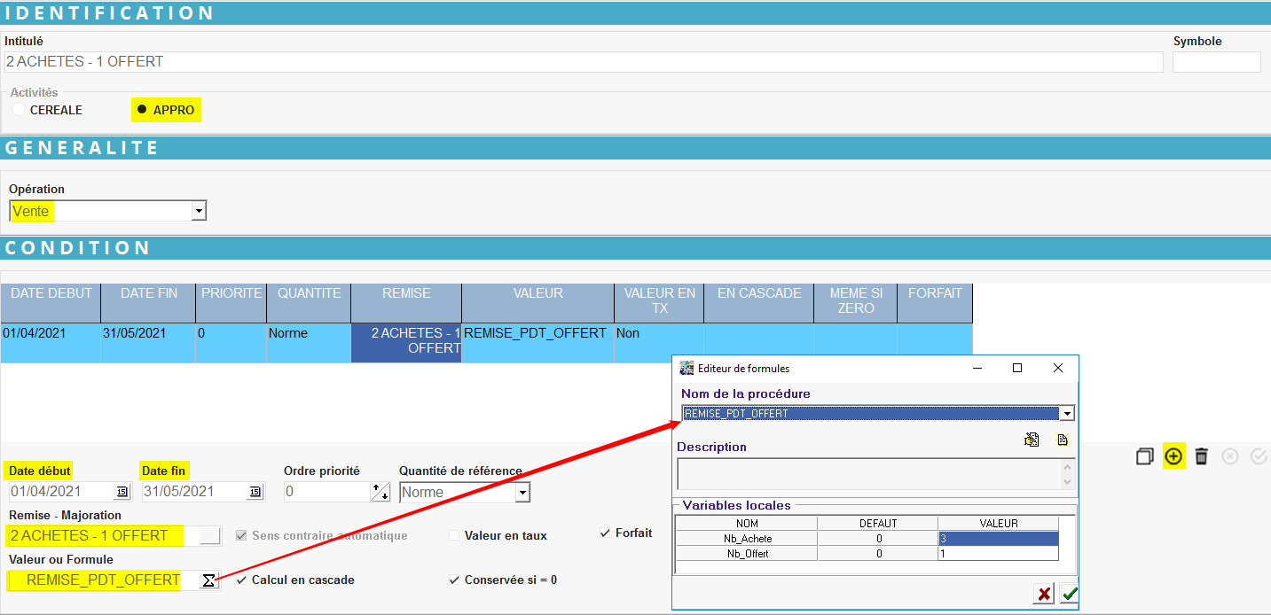The image size is (1271, 615).
Task: Open the Date fin calendar picker
Action: coord(255,492)
